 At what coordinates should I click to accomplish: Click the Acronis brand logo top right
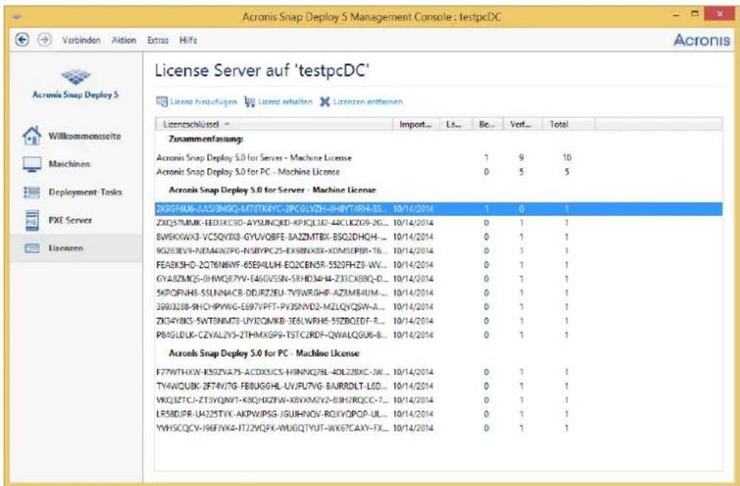tap(701, 40)
